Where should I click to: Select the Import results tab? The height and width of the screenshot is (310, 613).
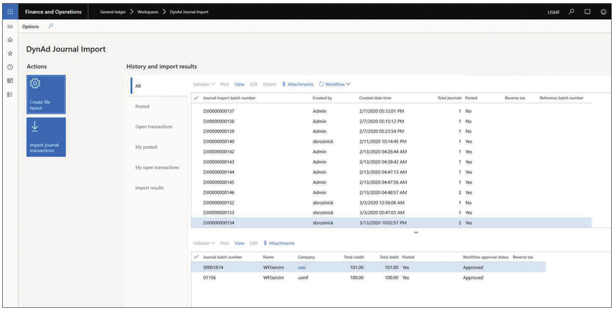[x=149, y=188]
